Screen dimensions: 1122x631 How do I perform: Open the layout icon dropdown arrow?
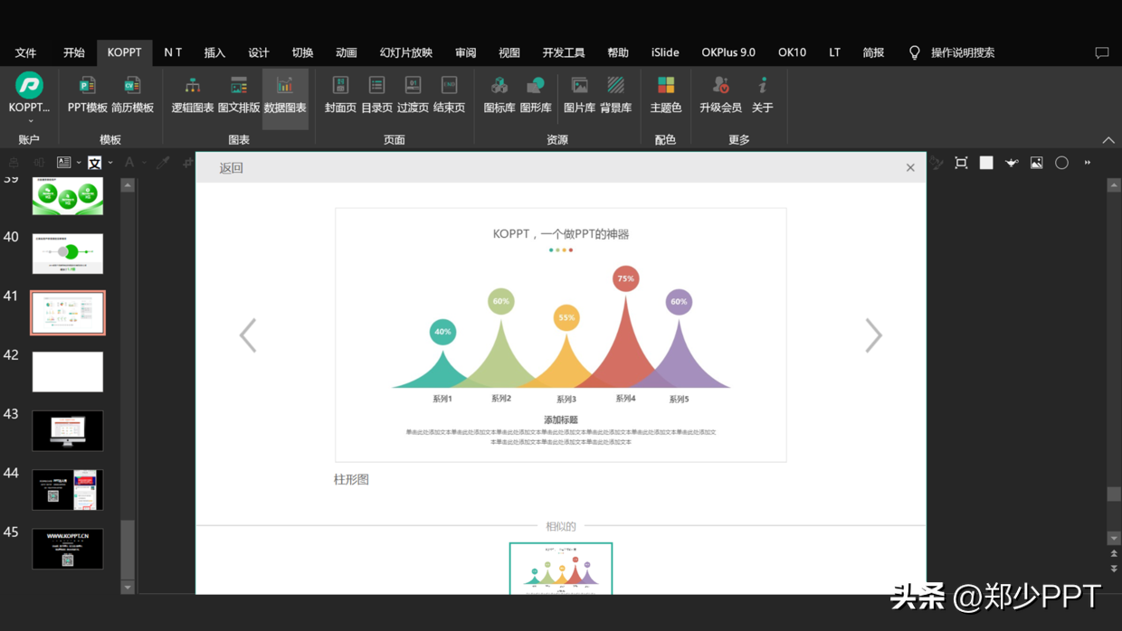pos(79,163)
